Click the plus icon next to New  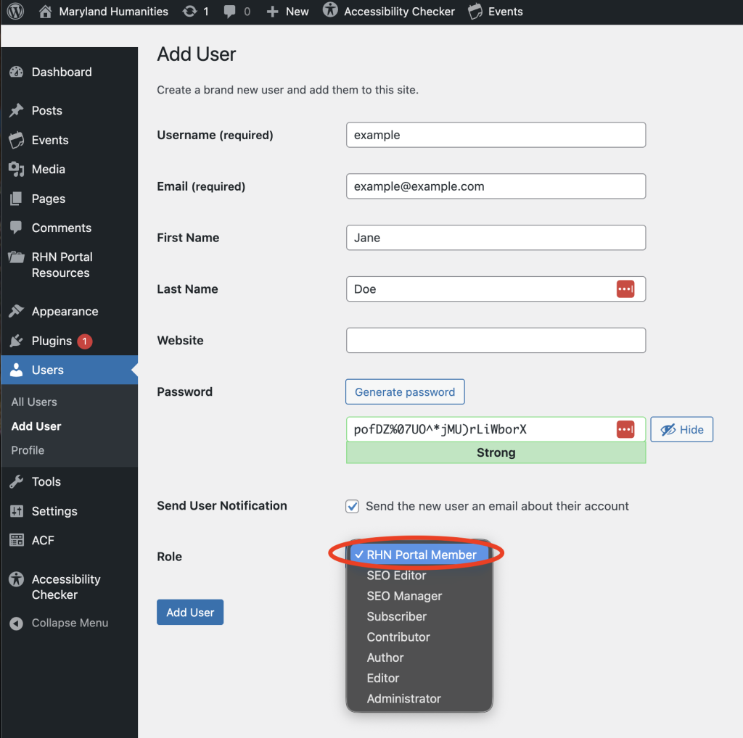click(x=272, y=12)
